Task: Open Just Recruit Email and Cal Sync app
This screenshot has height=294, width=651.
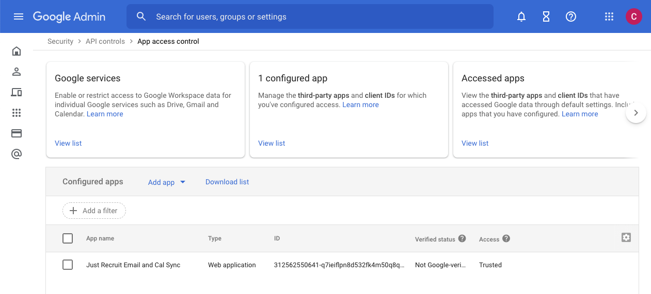Action: [x=133, y=265]
